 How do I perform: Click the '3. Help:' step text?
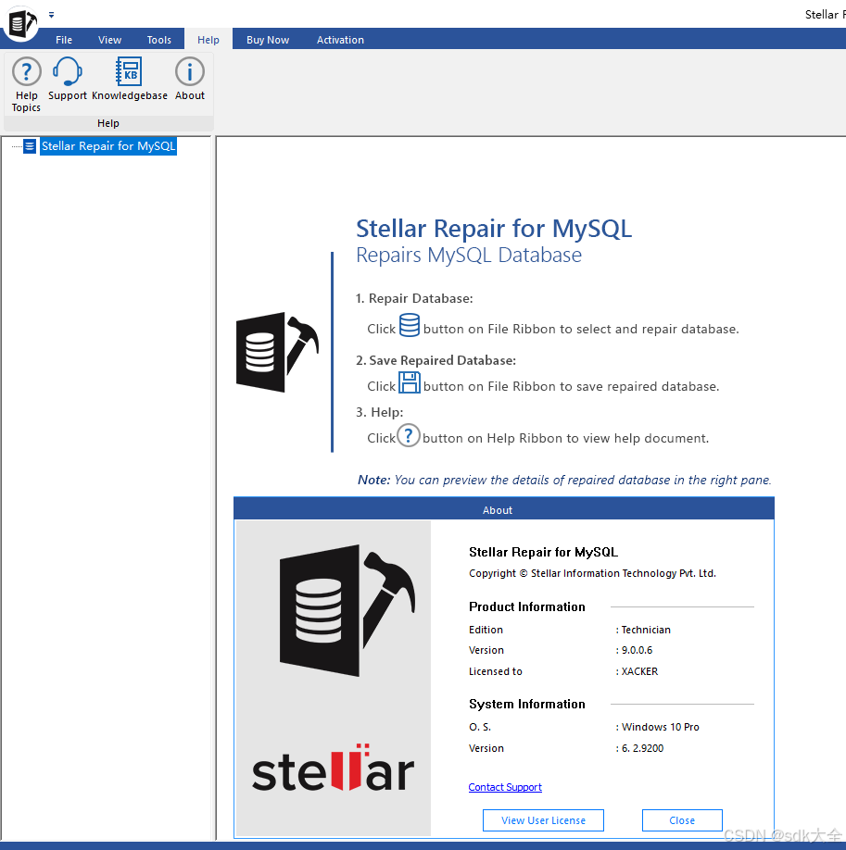(379, 412)
